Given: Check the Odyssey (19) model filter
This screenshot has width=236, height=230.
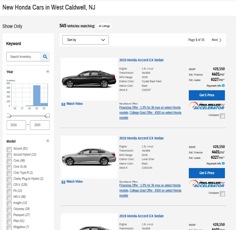Looking at the screenshot, I should point(9,210).
